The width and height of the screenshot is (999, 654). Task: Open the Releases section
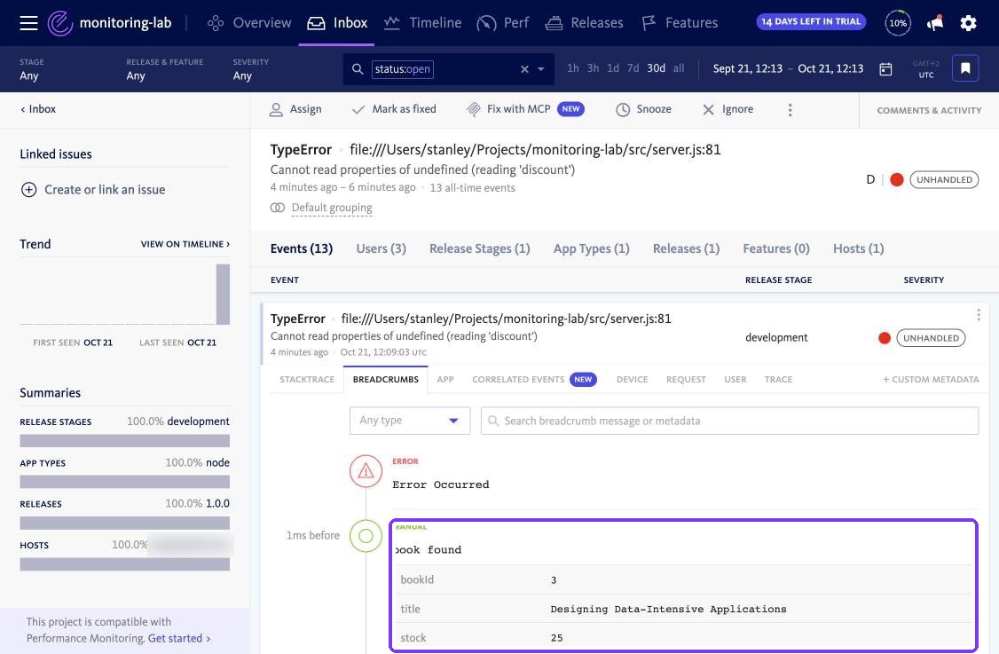[585, 23]
